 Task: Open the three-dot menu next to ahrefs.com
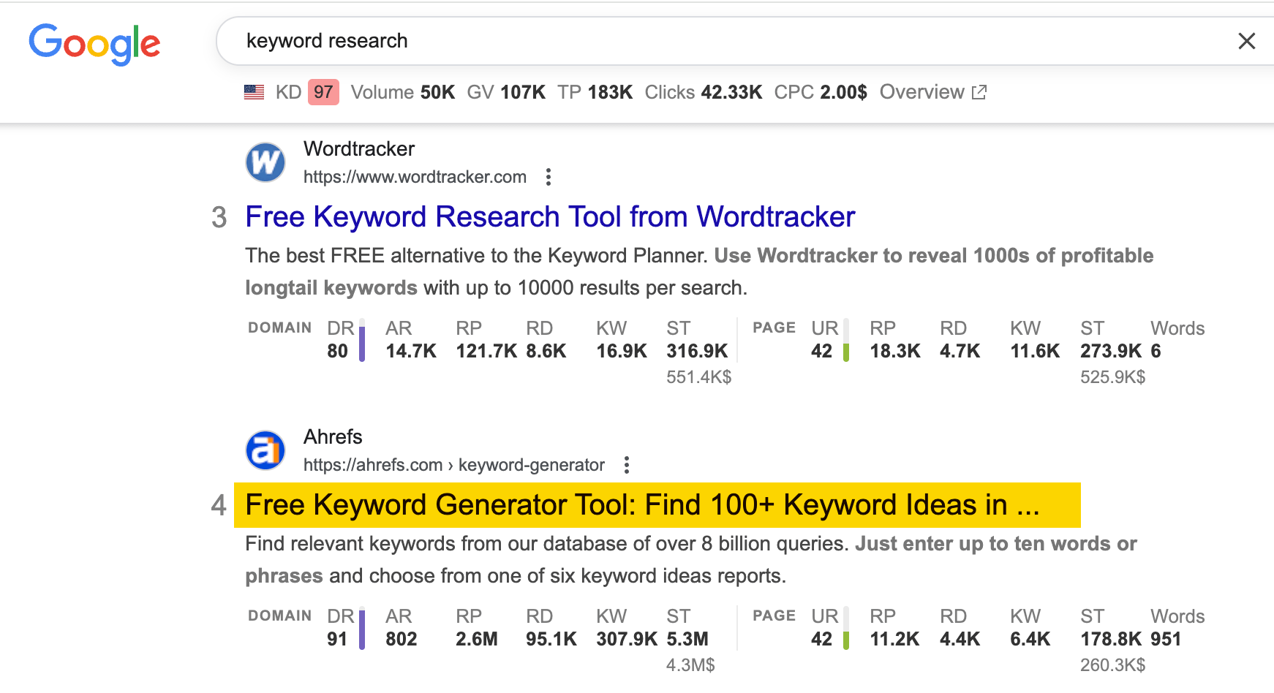[x=627, y=464]
